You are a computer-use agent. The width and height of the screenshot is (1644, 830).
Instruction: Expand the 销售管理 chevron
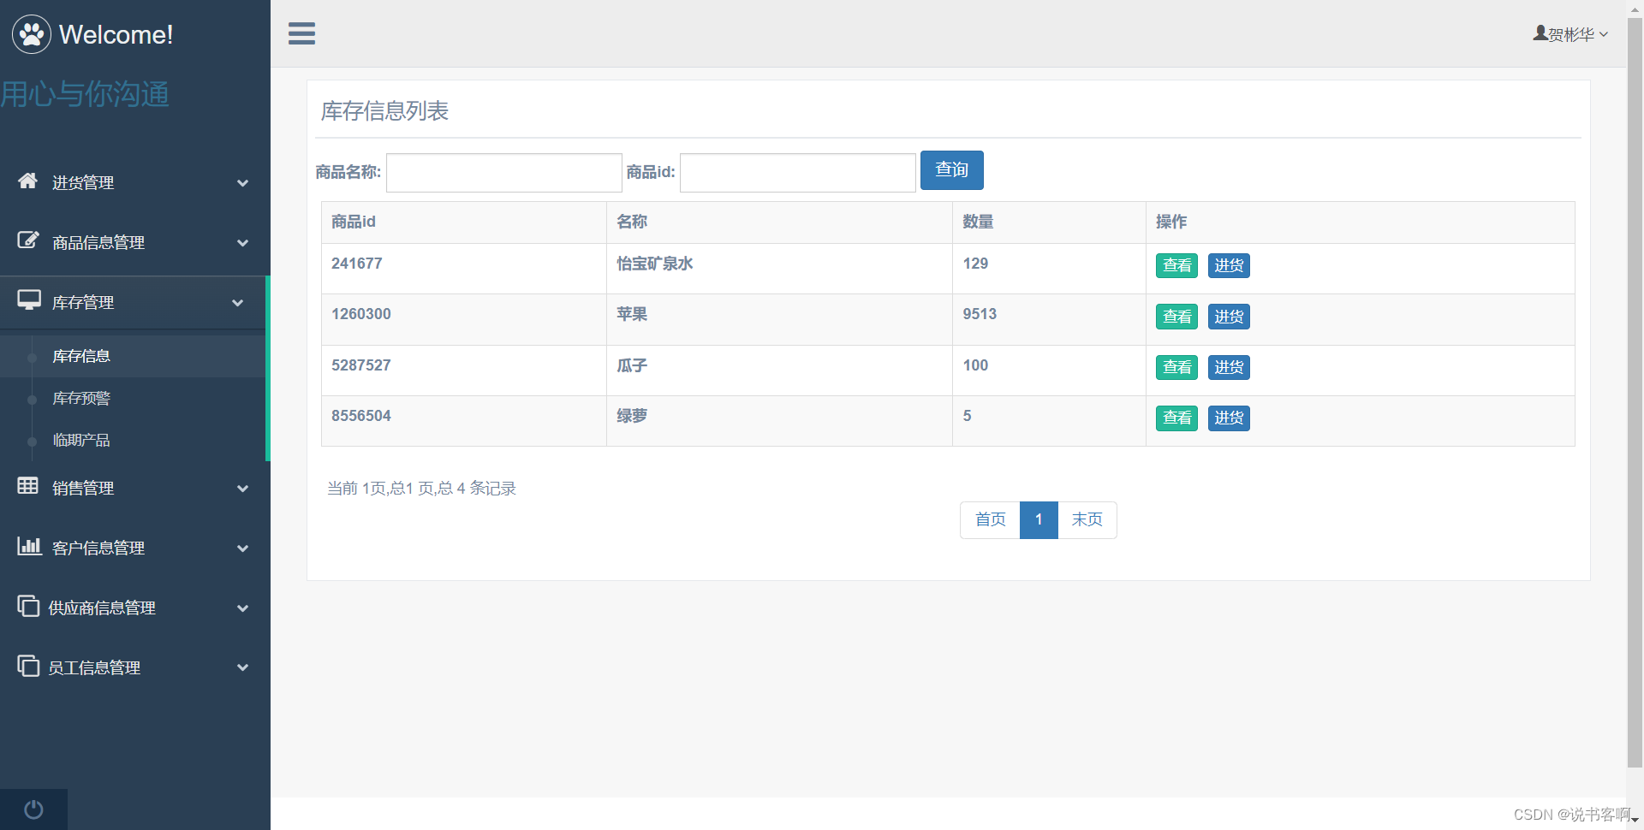[x=243, y=489]
